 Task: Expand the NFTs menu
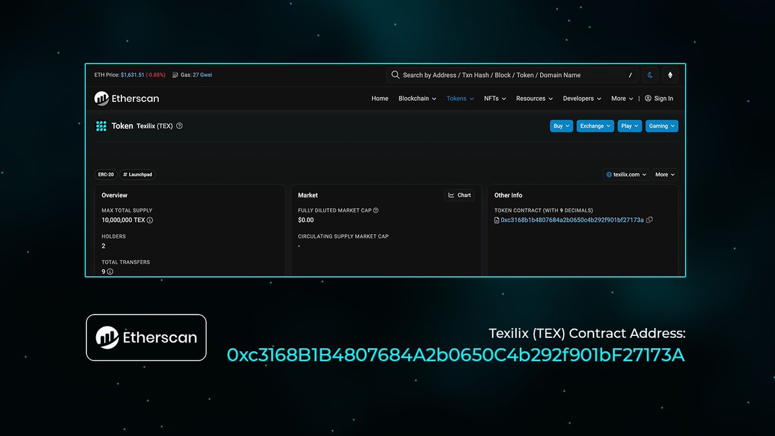(495, 99)
